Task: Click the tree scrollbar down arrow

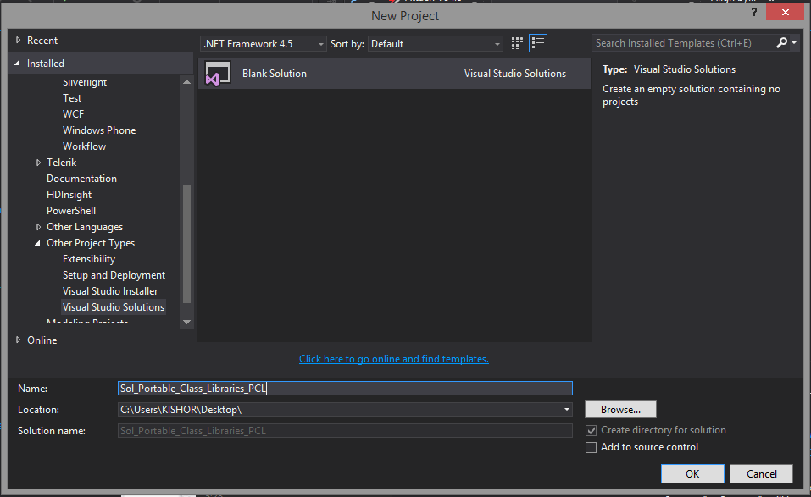Action: [186, 322]
